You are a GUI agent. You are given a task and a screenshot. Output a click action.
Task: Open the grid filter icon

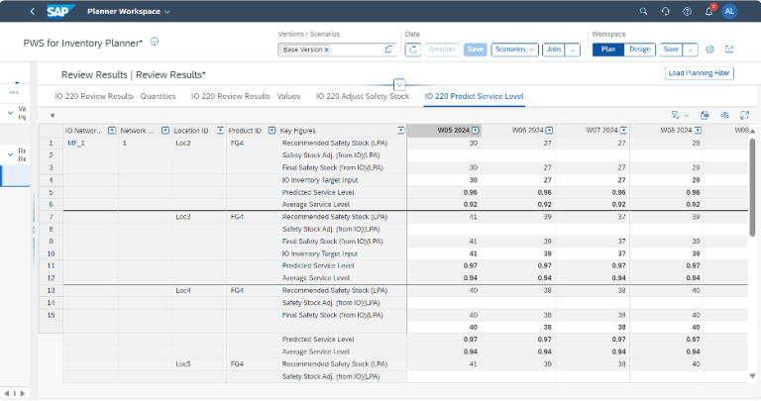pyautogui.click(x=676, y=115)
